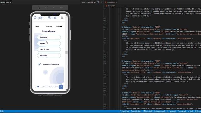The image size is (201, 113).
Task: Select the last carousel dot indicator
Action: tap(57, 87)
